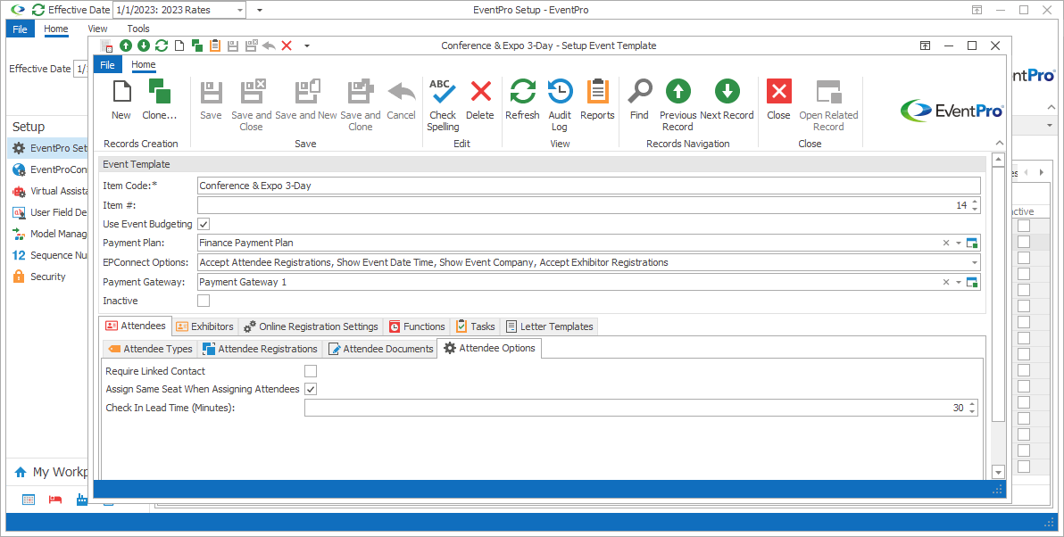Click quick access blank page new icon

[179, 45]
